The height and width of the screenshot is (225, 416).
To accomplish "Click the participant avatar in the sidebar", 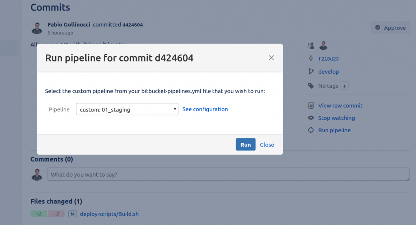I will click(x=323, y=46).
